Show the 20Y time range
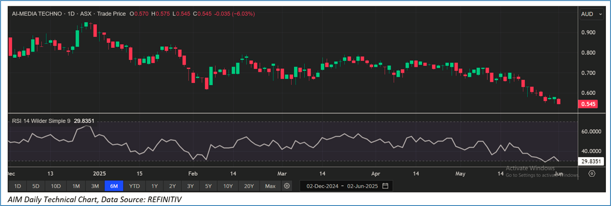611x206 pixels. [249, 186]
